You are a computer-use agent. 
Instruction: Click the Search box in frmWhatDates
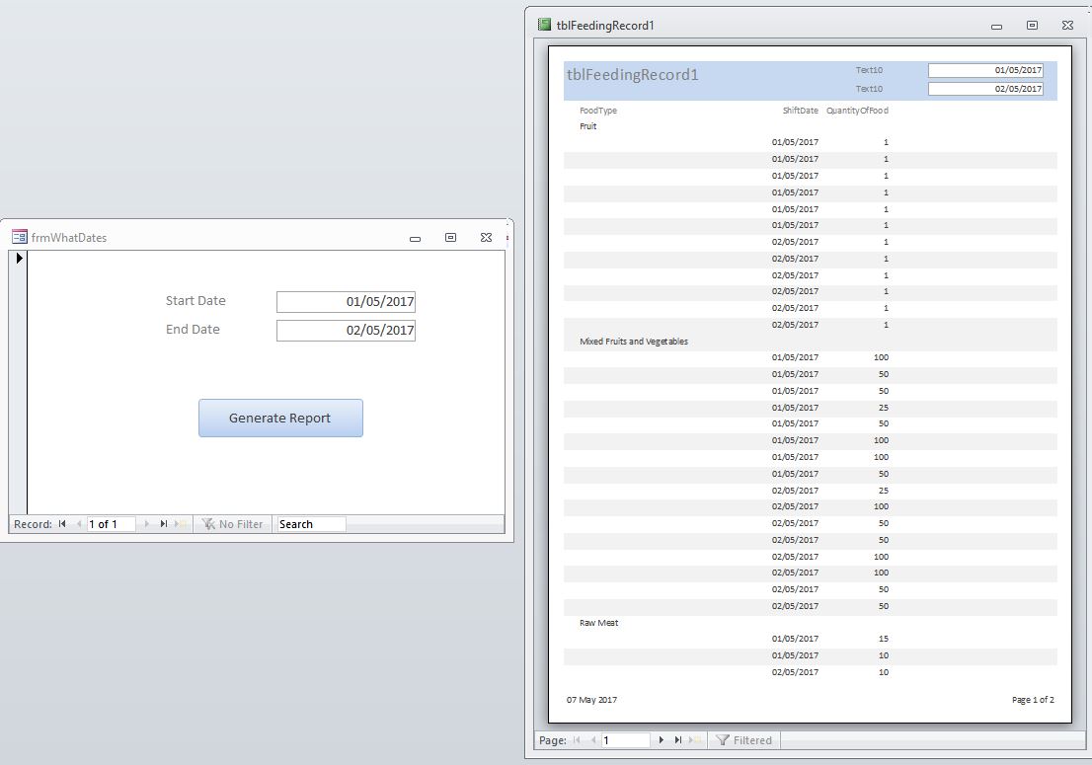click(x=311, y=524)
